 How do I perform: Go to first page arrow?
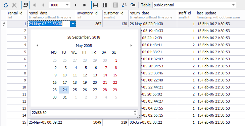34,5
